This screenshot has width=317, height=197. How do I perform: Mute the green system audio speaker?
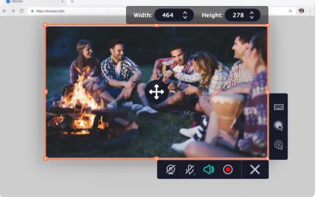point(208,169)
